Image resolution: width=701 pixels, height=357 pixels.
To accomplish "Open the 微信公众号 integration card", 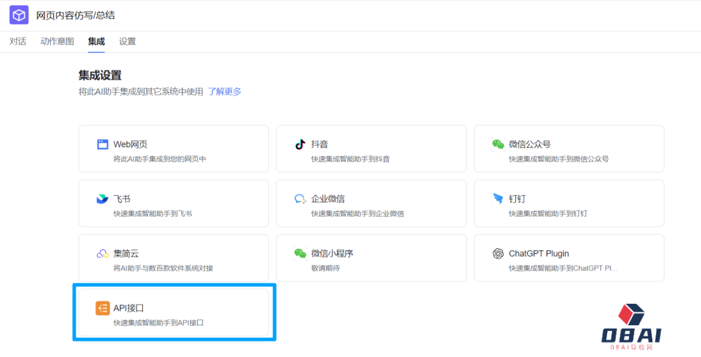I will (x=569, y=148).
